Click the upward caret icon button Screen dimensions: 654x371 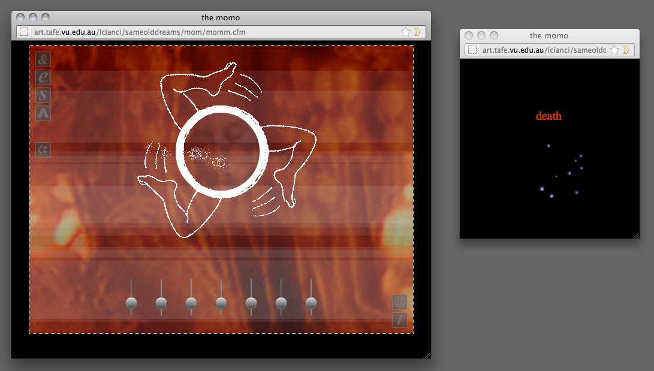[x=43, y=113]
